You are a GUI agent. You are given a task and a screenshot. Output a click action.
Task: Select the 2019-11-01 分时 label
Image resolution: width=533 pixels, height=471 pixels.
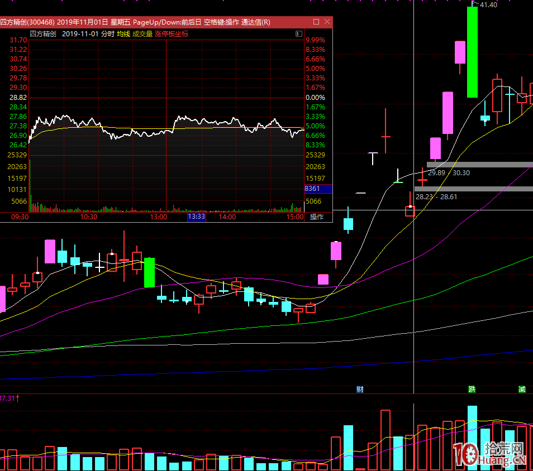(88, 34)
